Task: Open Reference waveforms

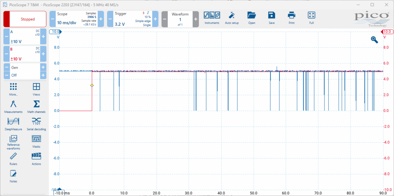Action: 13,142
